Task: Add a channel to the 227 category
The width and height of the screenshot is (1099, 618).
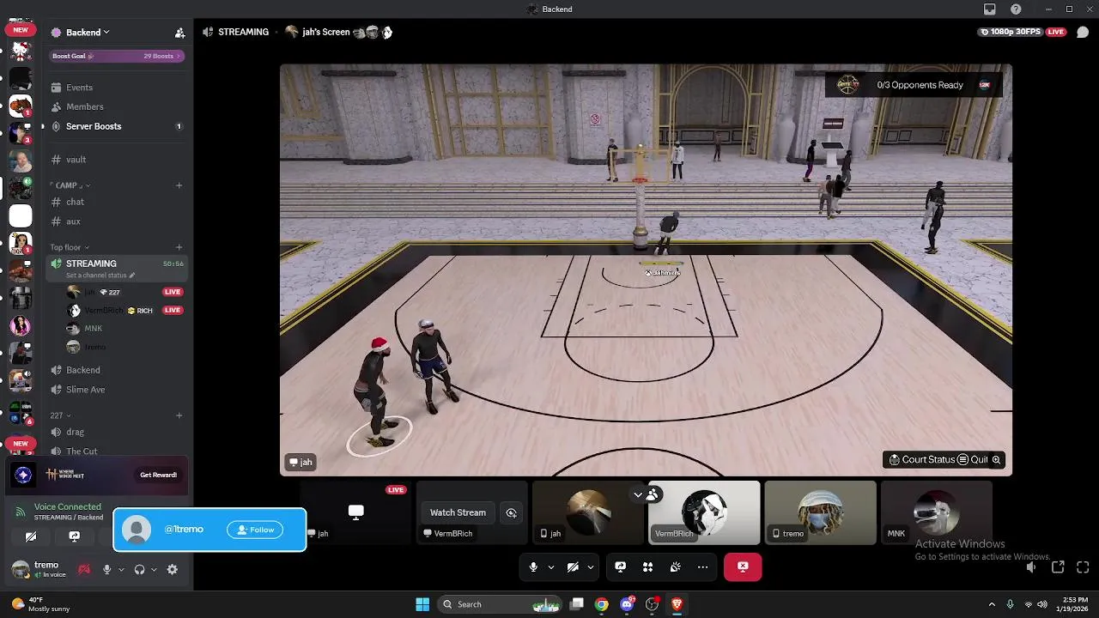Action: (x=179, y=415)
